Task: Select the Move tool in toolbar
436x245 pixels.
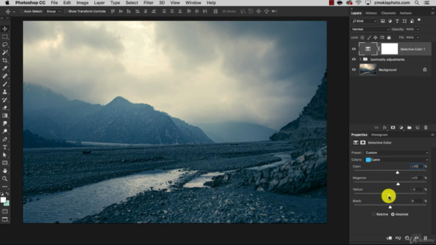Action: 5,29
